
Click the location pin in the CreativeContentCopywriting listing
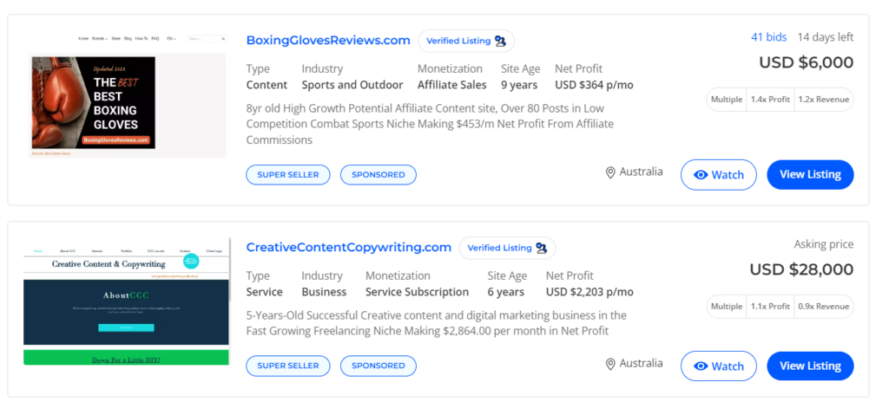point(610,364)
